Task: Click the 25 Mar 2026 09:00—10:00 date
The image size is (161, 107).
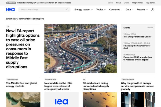Action: (x=137, y=43)
